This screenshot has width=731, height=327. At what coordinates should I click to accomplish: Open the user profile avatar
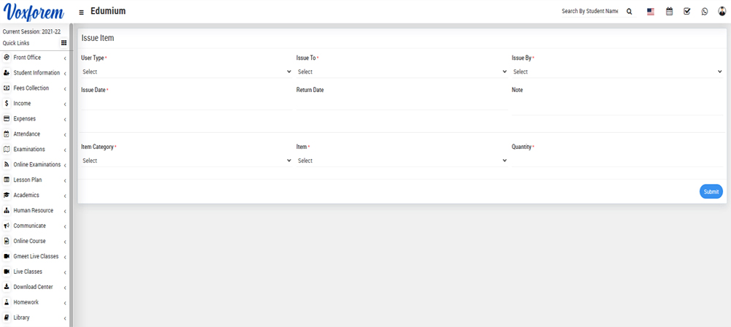pyautogui.click(x=722, y=12)
